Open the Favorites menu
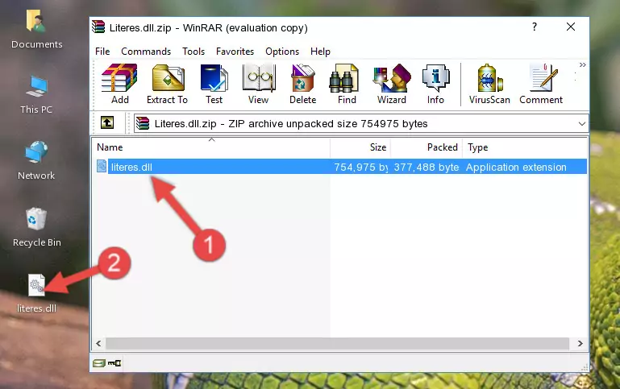This screenshot has width=620, height=389. pos(235,52)
